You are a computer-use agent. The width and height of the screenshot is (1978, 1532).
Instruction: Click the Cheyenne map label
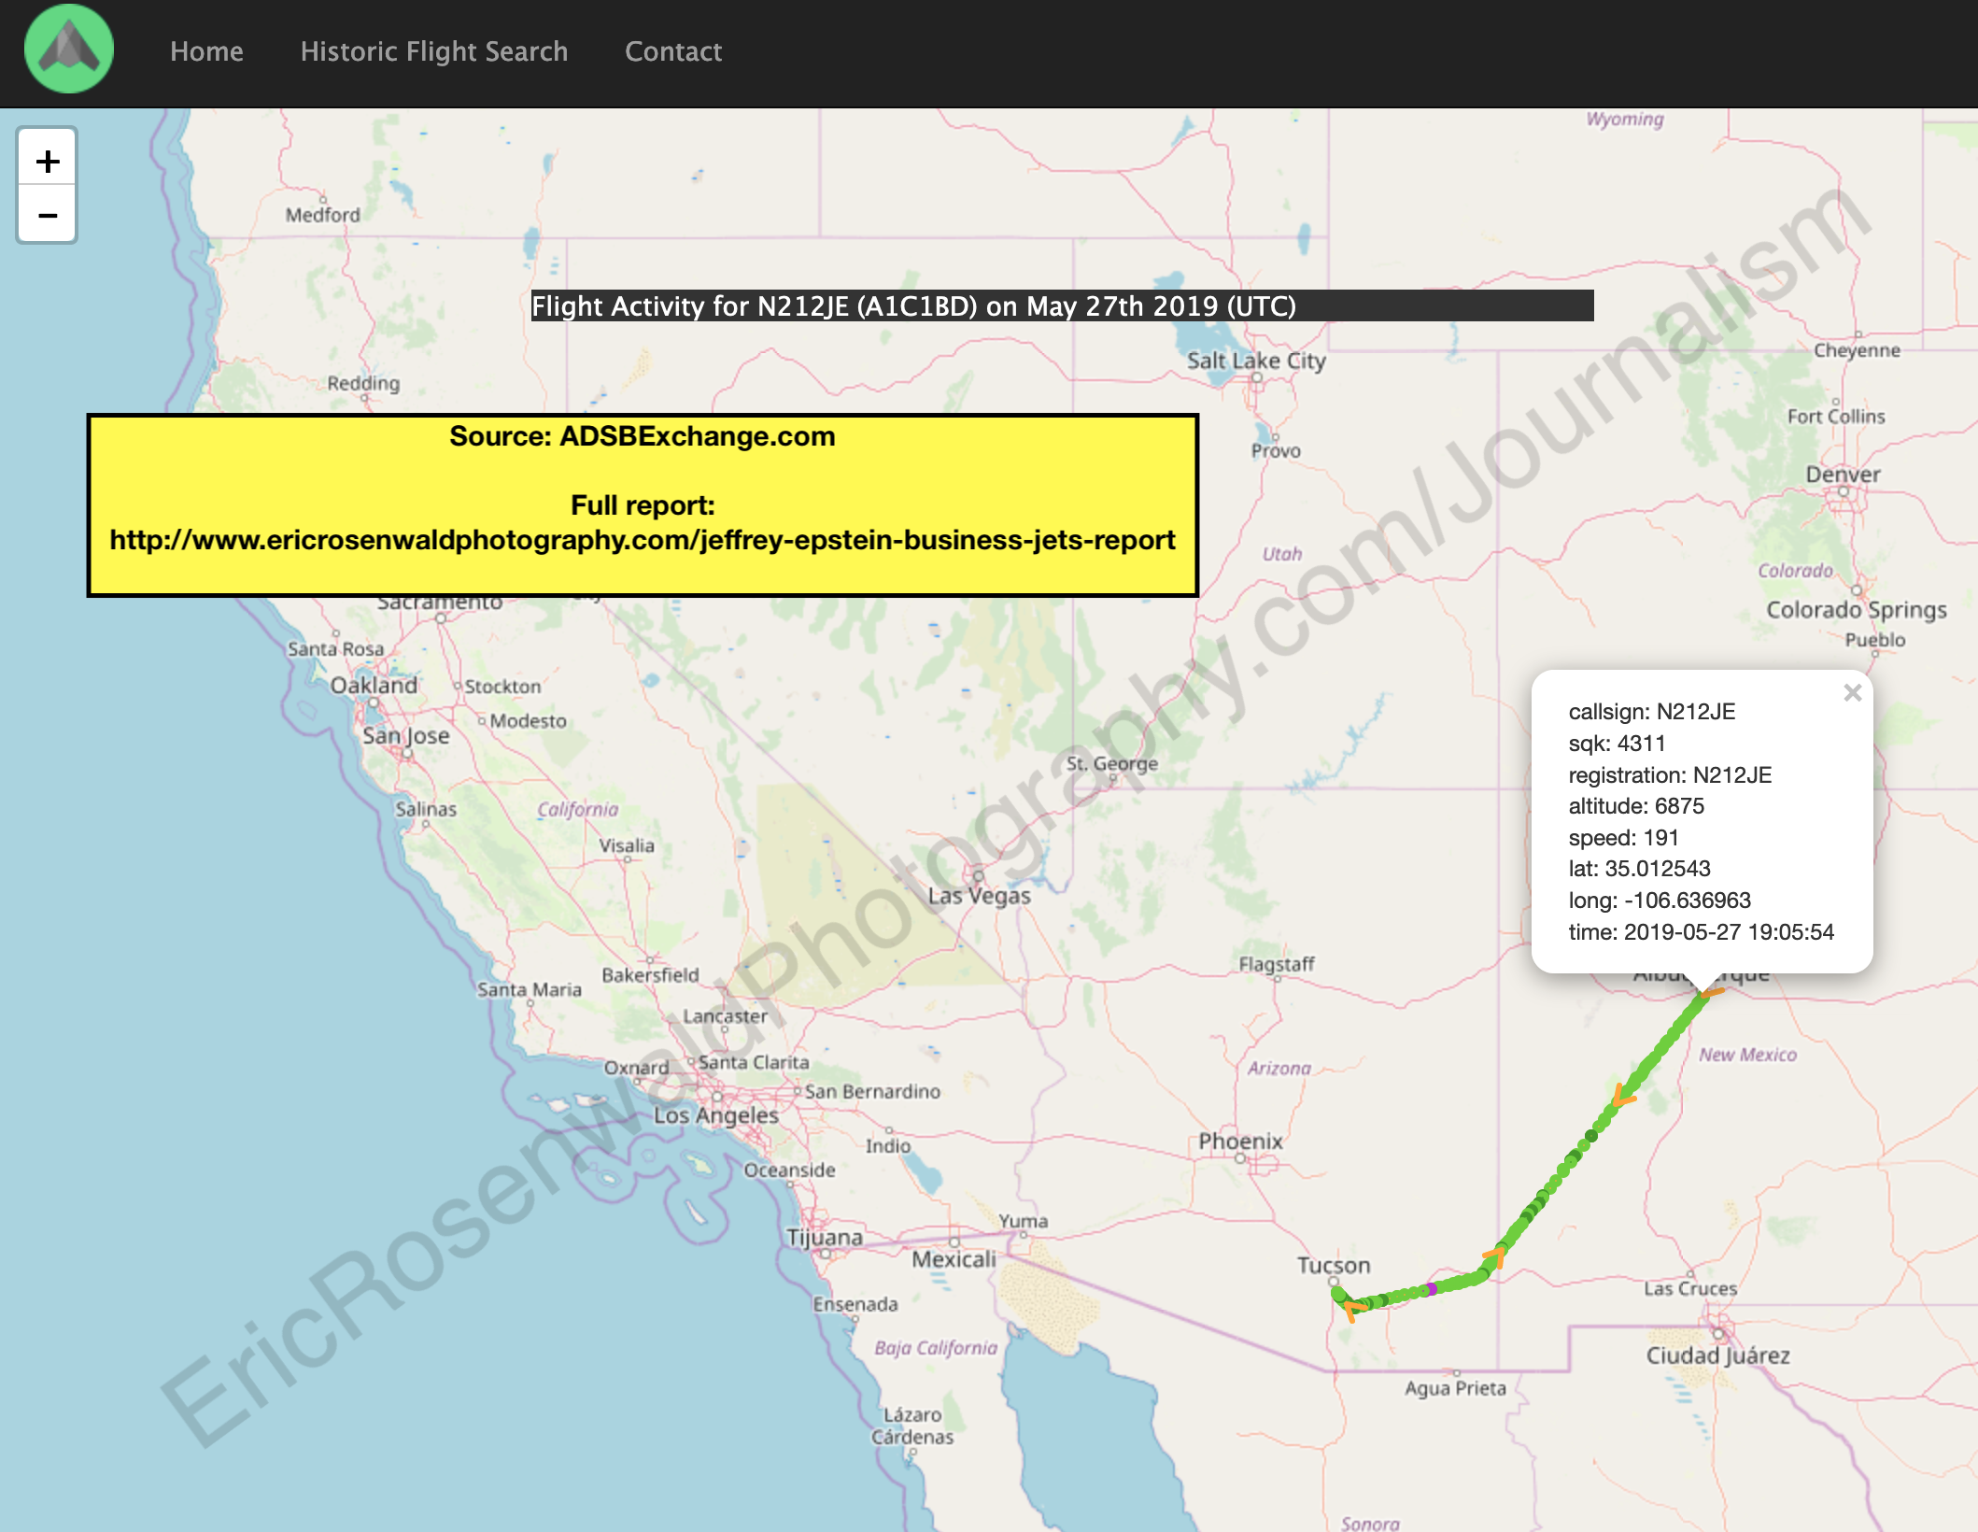[1858, 350]
